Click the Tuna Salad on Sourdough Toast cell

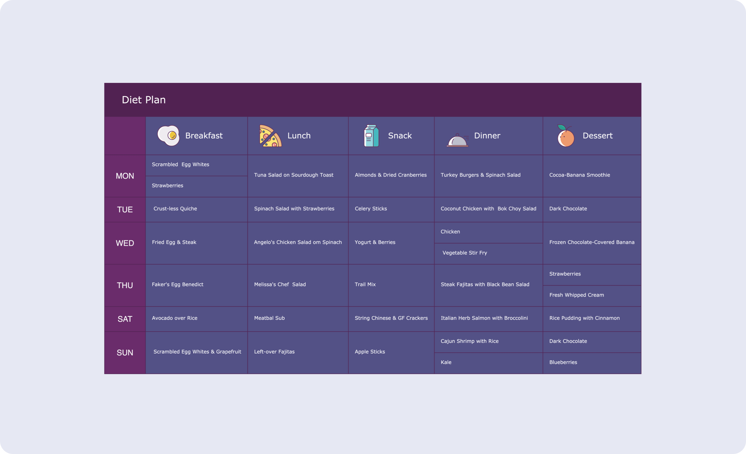click(x=293, y=175)
